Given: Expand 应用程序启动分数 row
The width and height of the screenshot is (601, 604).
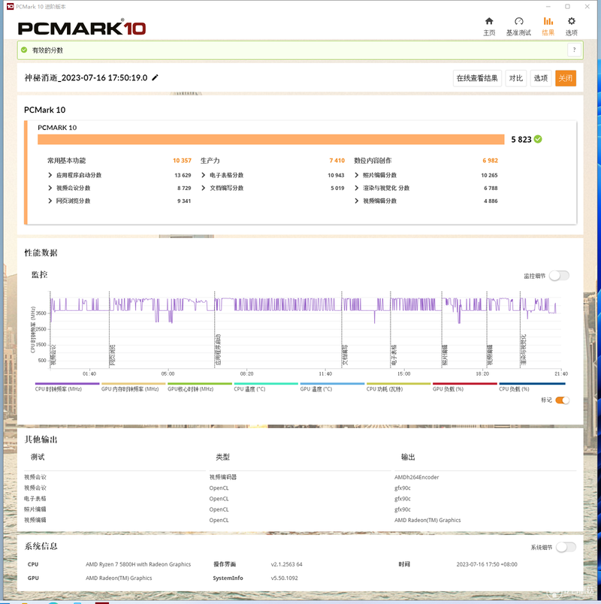Looking at the screenshot, I should [50, 175].
